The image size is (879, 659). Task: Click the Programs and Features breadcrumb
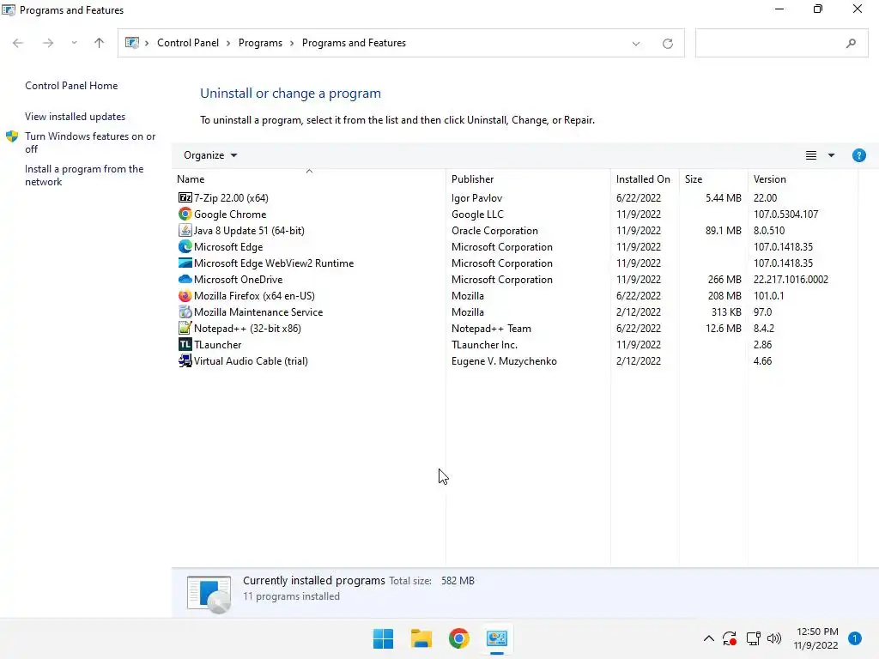pyautogui.click(x=354, y=43)
